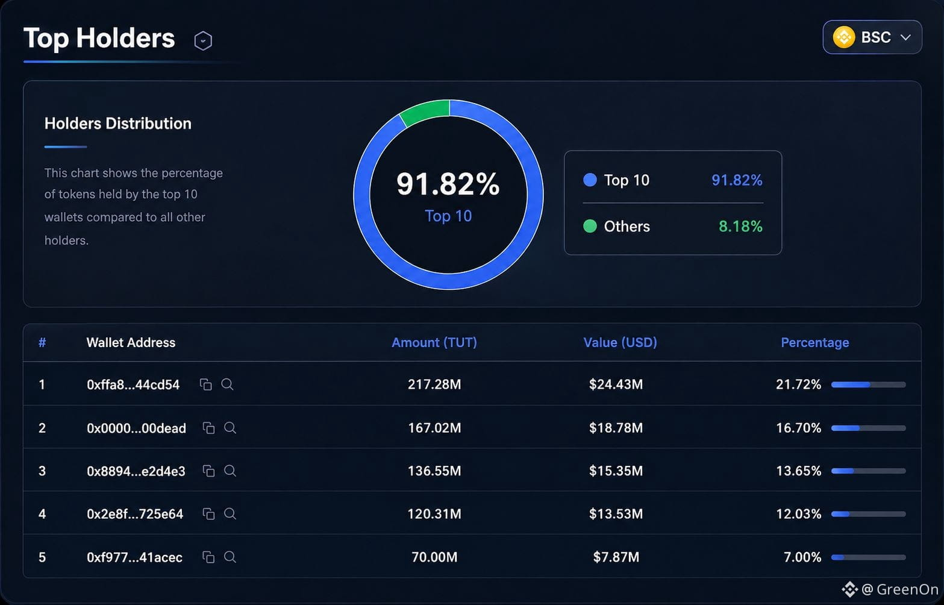Click the 167.02M amount cell
The width and height of the screenshot is (944, 605).
pyautogui.click(x=434, y=428)
